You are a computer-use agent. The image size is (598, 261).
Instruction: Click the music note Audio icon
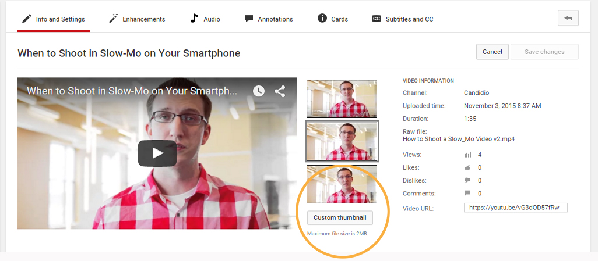[x=194, y=19]
